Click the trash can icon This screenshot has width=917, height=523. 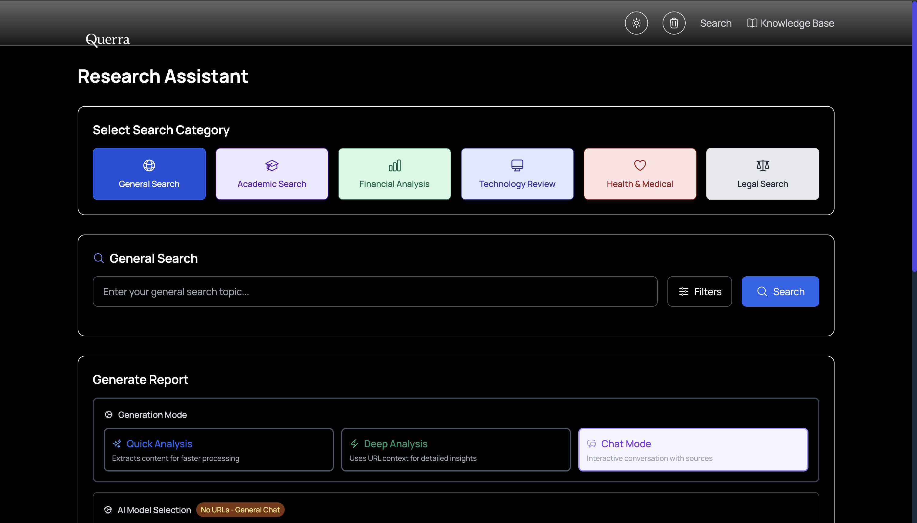coord(673,23)
